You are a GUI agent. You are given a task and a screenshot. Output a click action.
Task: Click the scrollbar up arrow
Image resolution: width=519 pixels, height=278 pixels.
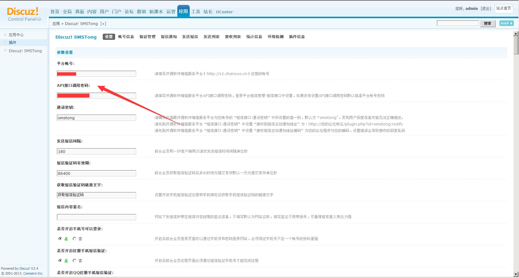(516, 34)
